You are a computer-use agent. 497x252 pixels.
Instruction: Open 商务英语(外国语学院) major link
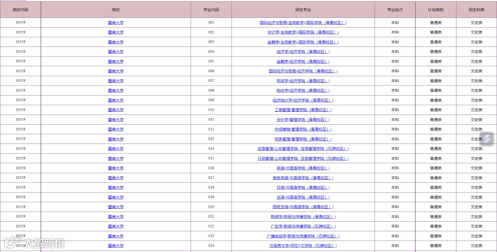[303, 178]
